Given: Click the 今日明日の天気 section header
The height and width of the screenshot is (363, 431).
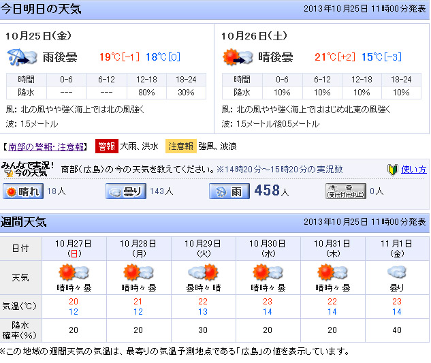Looking at the screenshot, I should [41, 9].
